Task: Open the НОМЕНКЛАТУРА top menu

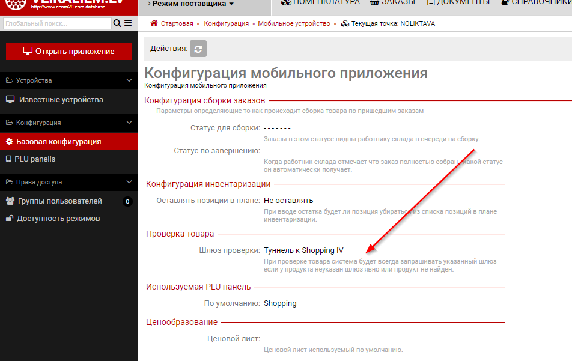Action: pos(320,2)
